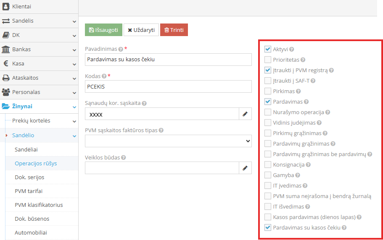Show help for Nurašymo operacija

coord(328,112)
